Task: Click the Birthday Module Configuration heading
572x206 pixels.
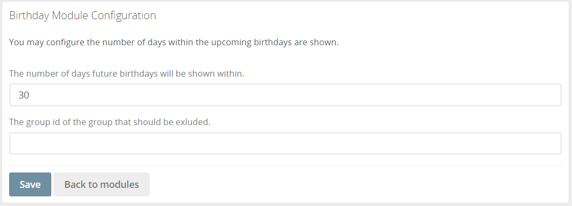Action: pos(82,15)
